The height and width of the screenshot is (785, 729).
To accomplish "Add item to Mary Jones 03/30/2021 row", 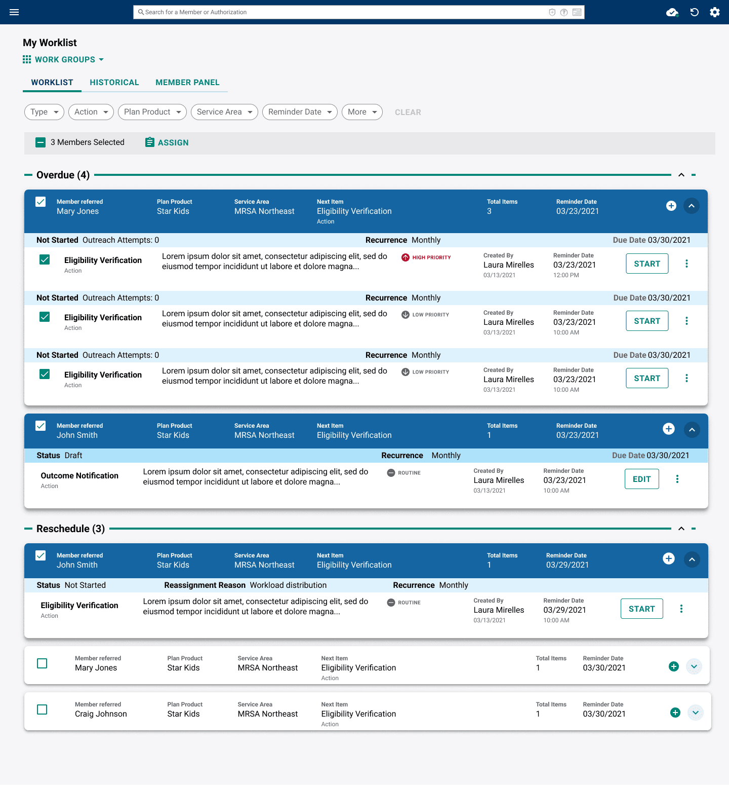I will click(x=674, y=666).
